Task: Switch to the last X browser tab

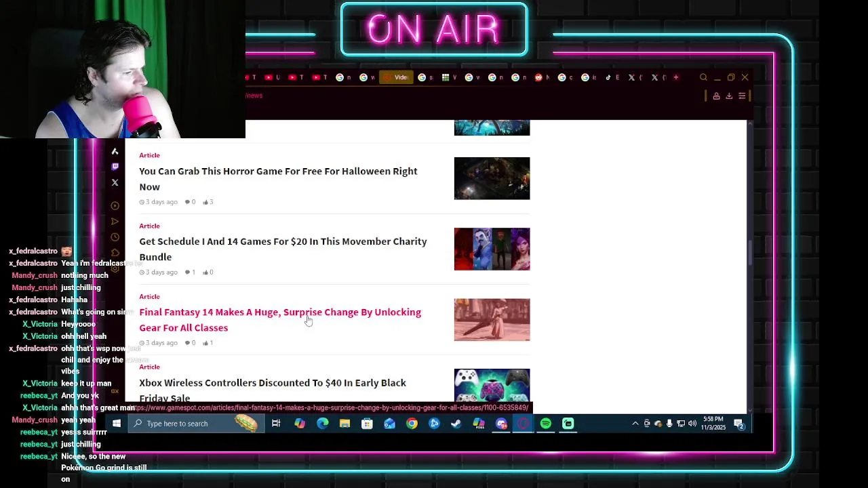Action: (x=657, y=77)
